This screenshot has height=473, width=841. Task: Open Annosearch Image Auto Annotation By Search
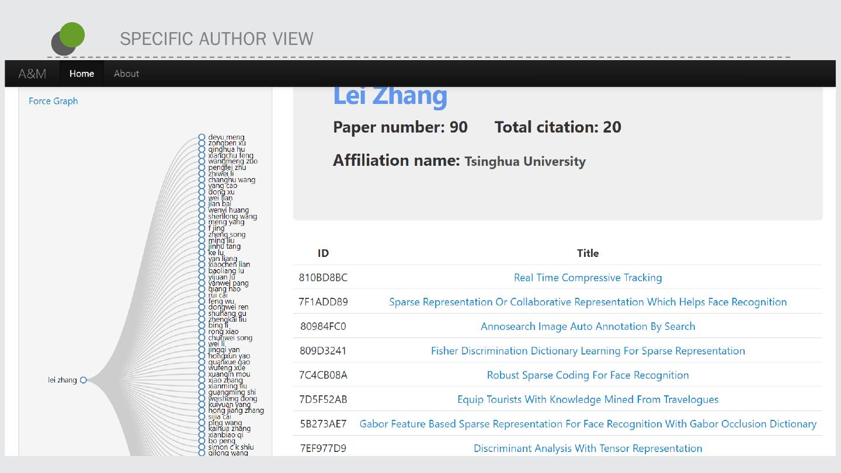(588, 326)
